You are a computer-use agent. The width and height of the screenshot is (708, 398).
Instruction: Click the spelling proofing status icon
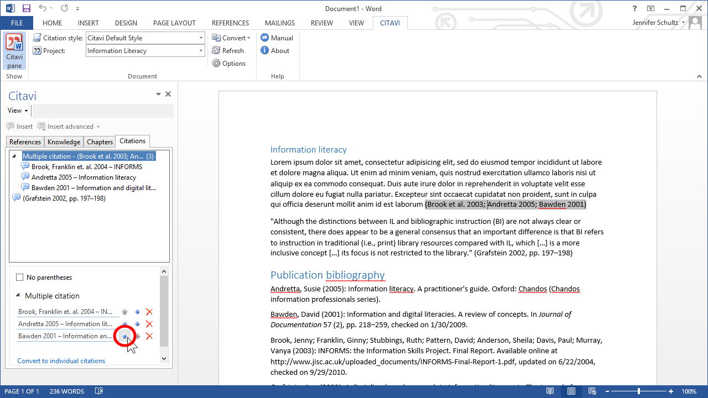click(99, 391)
